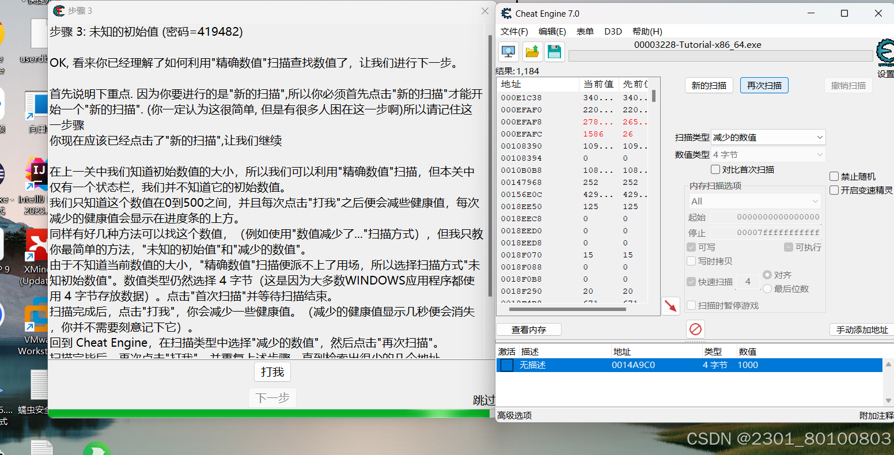
Task: Click the 停止 stop address field
Action: pos(766,233)
